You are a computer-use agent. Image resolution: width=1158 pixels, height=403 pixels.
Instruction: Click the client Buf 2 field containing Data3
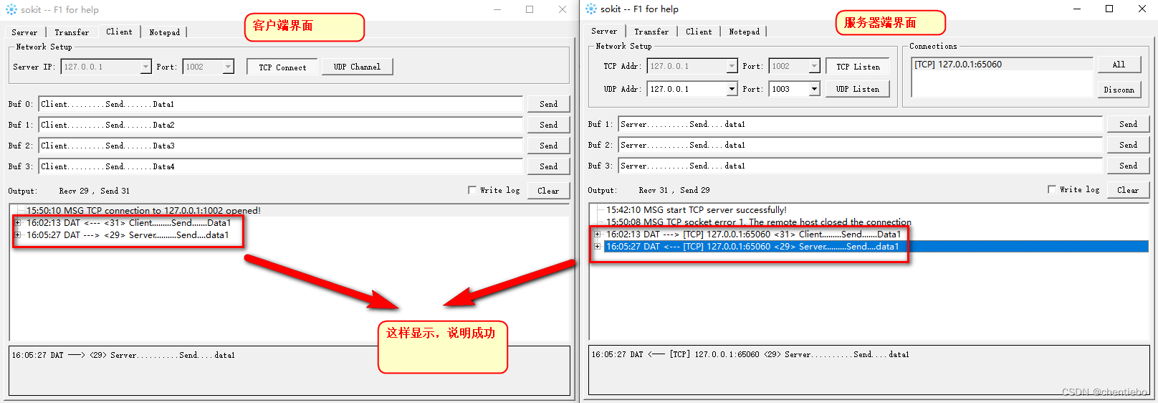click(281, 146)
